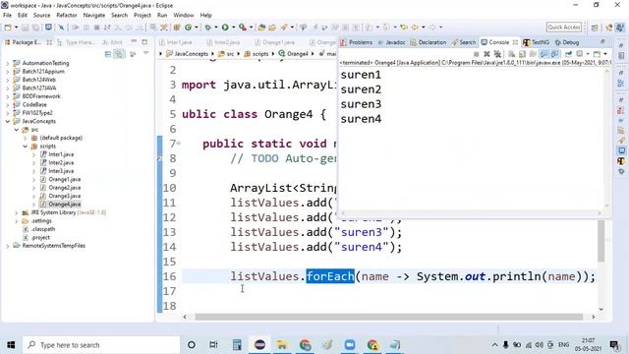The height and width of the screenshot is (354, 629).
Task: Toggle Skip All Breakpoints in toolbar
Action: 61,28
